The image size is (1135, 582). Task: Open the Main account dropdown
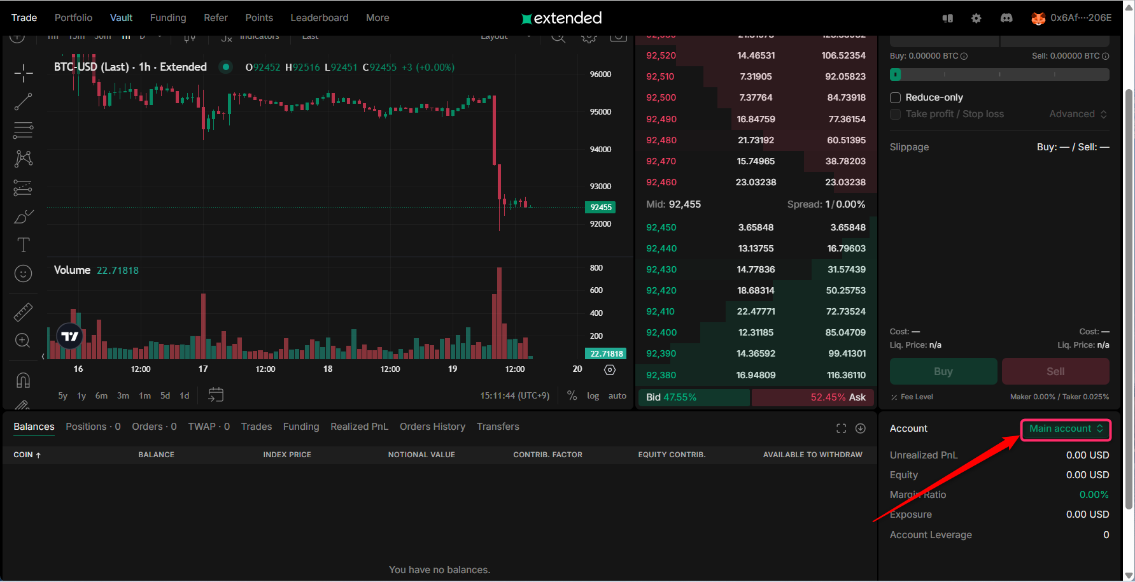(1066, 429)
